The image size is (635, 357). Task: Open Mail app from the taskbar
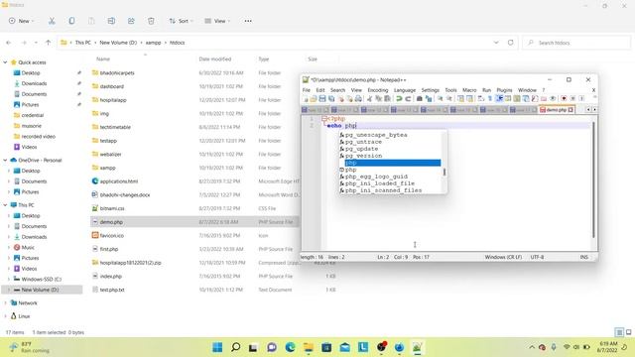click(344, 347)
